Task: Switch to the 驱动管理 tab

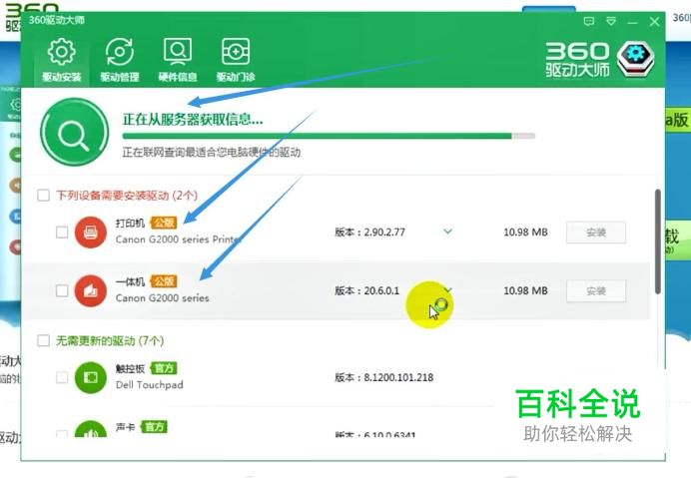Action: pyautogui.click(x=120, y=60)
